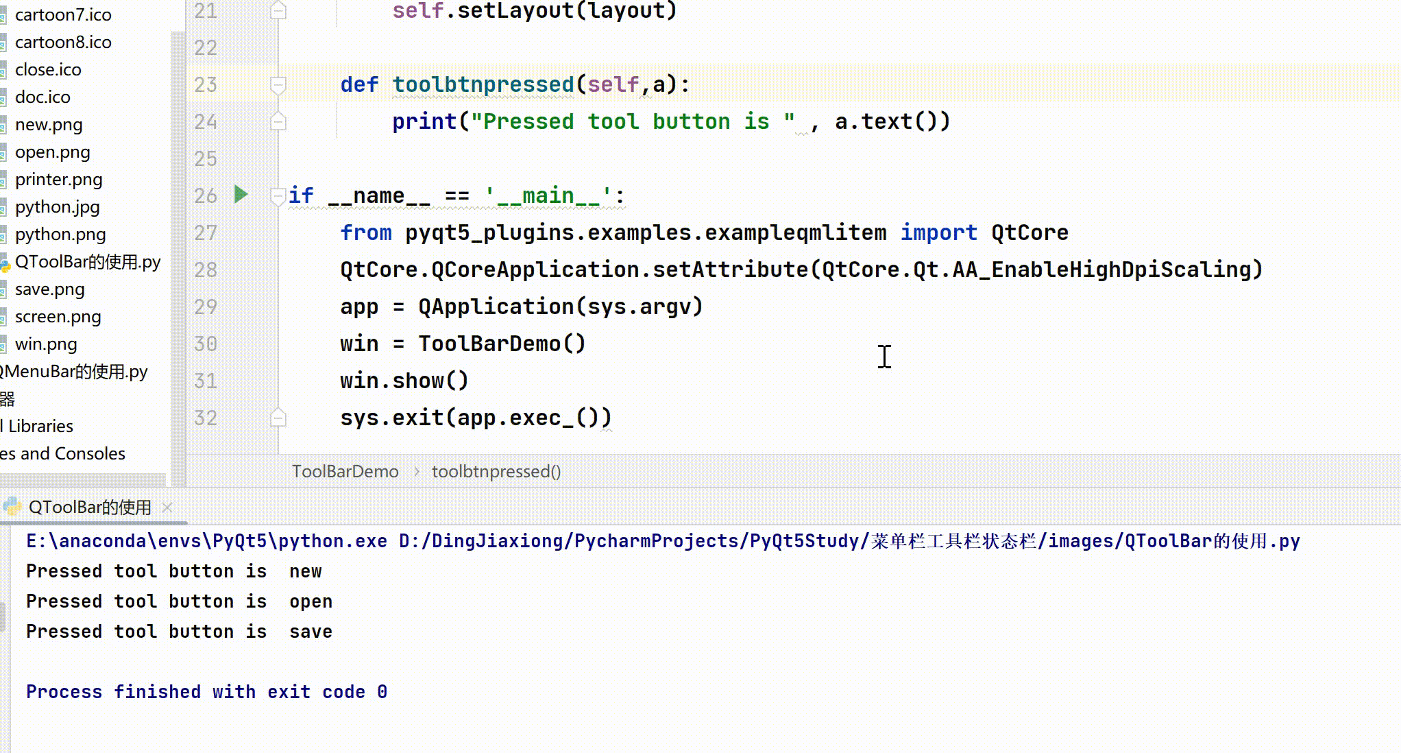Click the python.jpg file icon
The image size is (1401, 753).
[4, 208]
